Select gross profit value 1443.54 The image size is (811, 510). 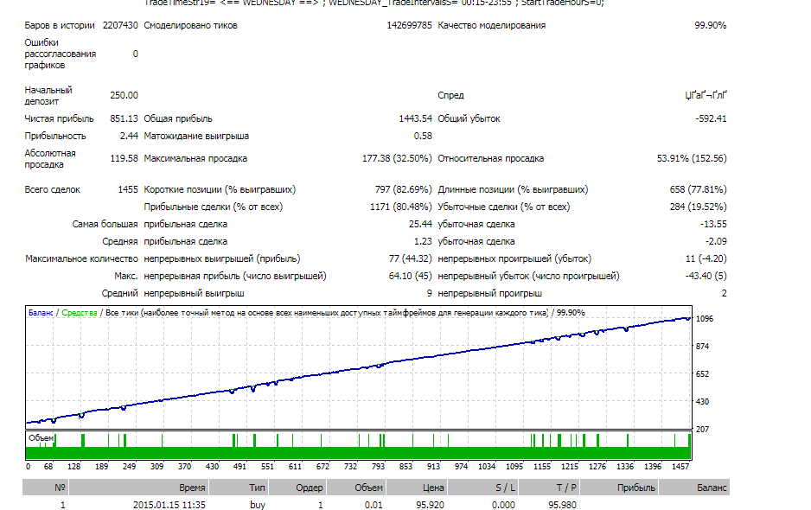415,118
